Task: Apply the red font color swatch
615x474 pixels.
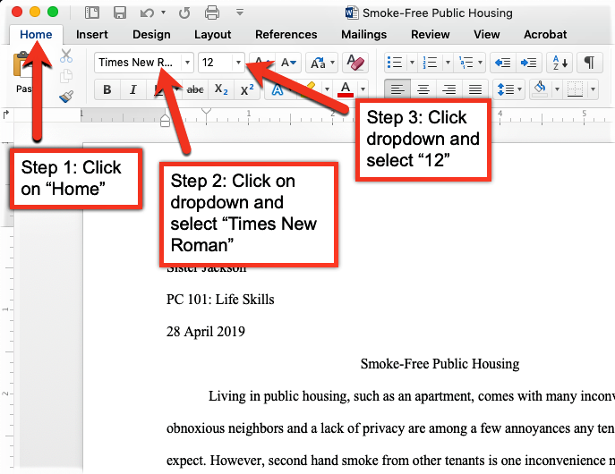Action: [346, 89]
